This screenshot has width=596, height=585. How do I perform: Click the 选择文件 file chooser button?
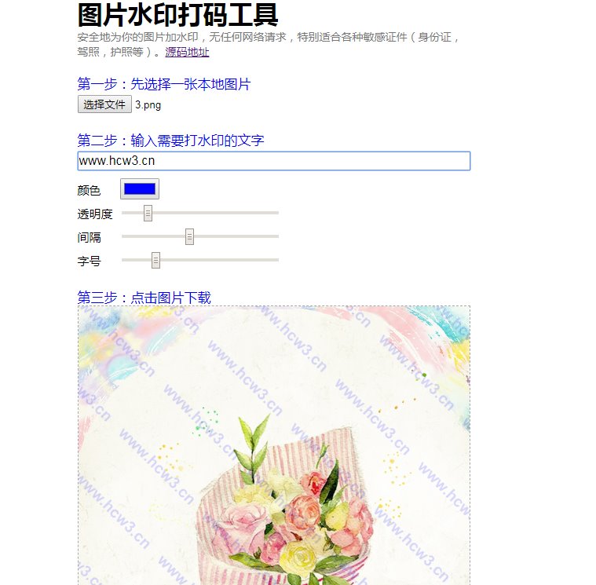tap(104, 104)
